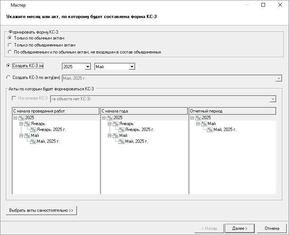Click 'Отчетный период' column header
The height and width of the screenshot is (235, 289).
tap(232, 111)
